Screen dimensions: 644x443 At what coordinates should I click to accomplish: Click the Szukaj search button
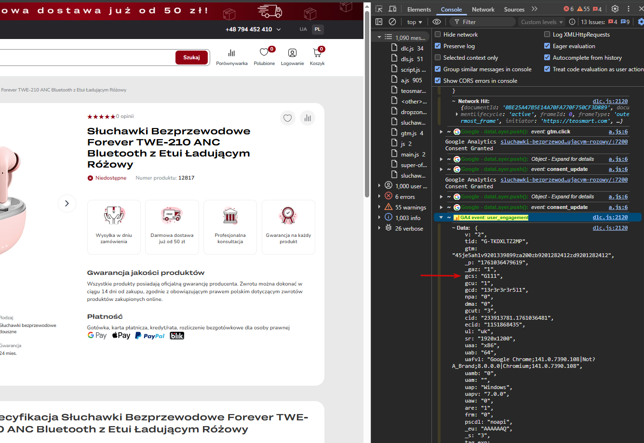tap(191, 57)
